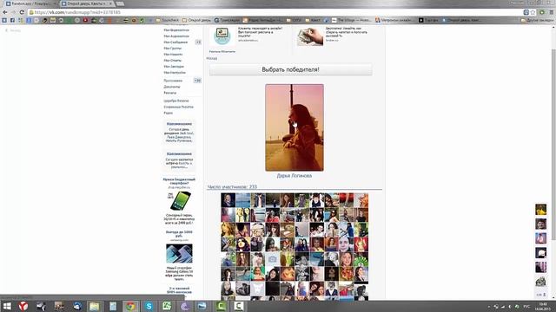Open the red YouTube bookmark icon
The width and height of the screenshot is (556, 312).
pos(85,21)
